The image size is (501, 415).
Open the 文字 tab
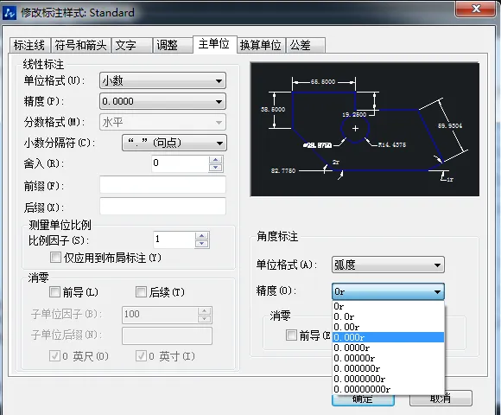coord(131,45)
